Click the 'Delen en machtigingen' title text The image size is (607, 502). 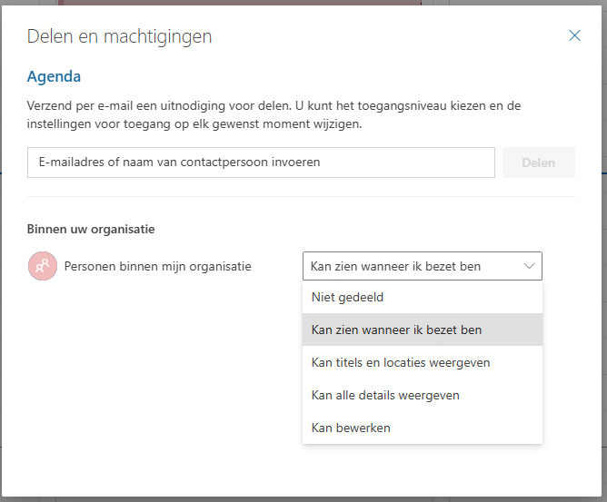119,37
